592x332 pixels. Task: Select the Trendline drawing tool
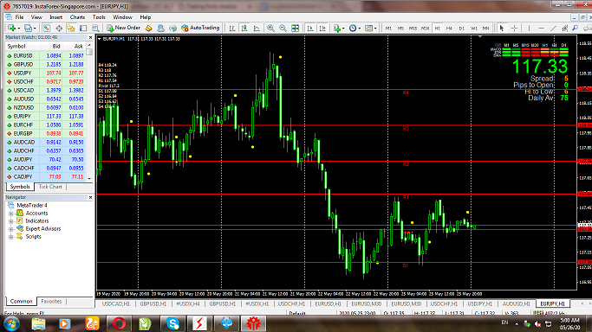553,28
